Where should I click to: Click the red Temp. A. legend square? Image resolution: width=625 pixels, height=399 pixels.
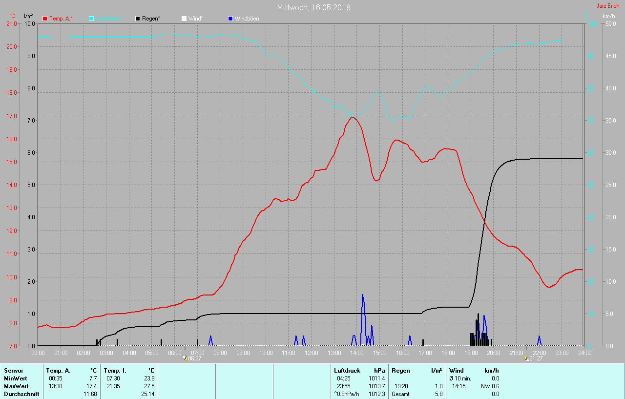tap(45, 19)
